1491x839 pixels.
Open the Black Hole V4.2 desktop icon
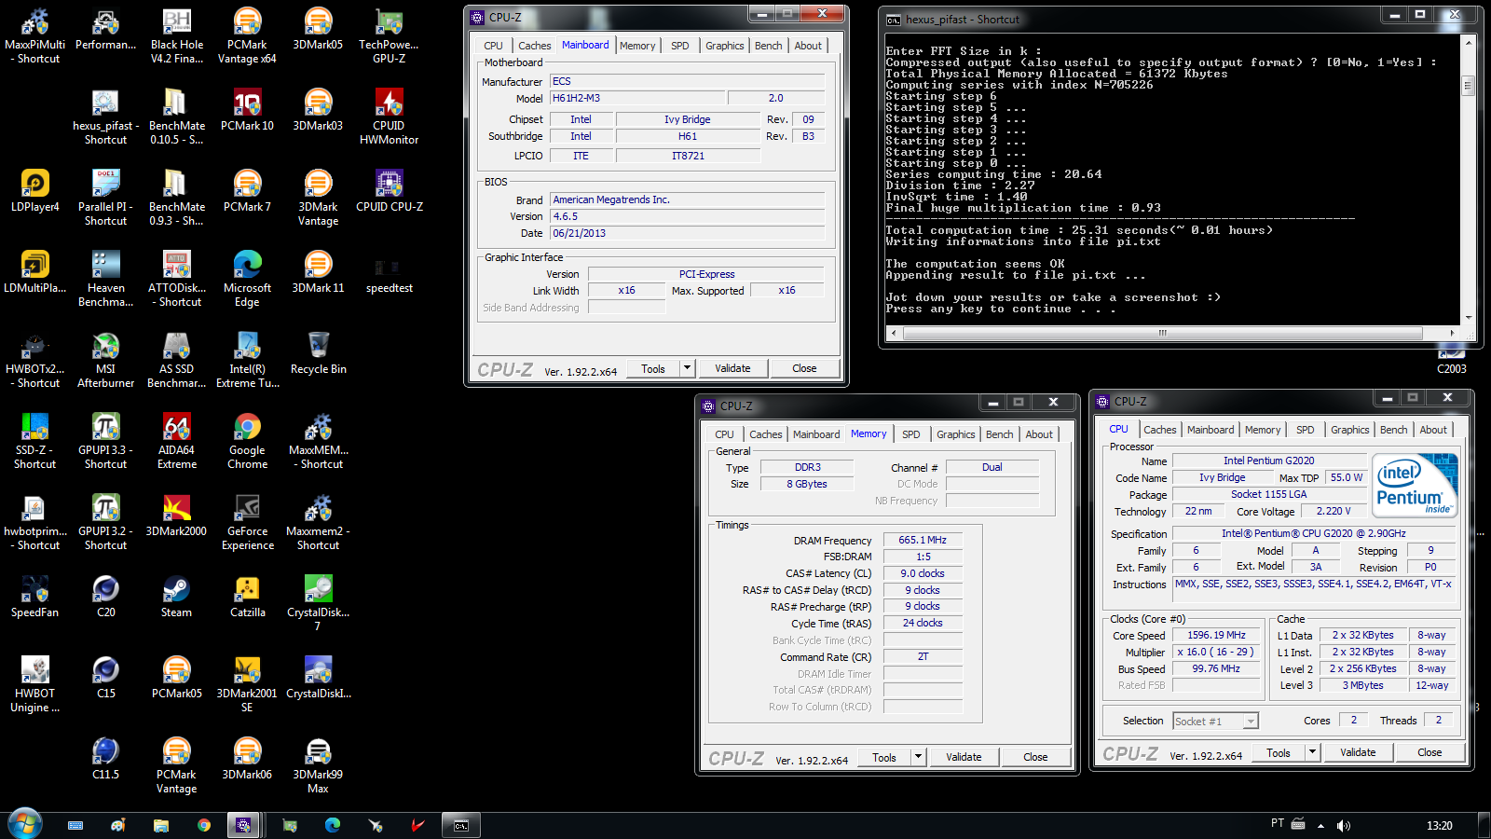click(x=176, y=37)
